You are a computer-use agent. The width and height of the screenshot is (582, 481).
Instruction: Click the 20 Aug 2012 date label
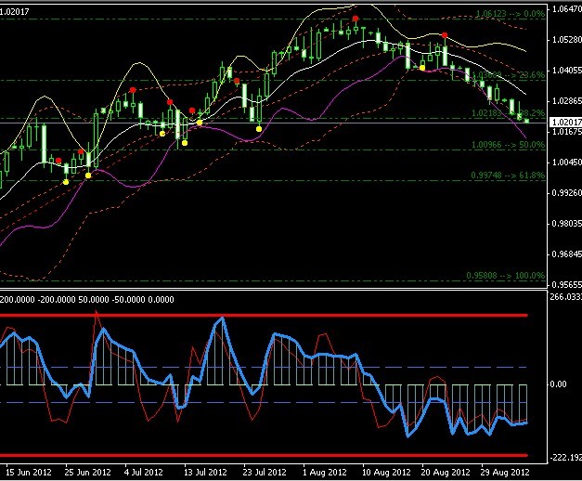coord(446,473)
